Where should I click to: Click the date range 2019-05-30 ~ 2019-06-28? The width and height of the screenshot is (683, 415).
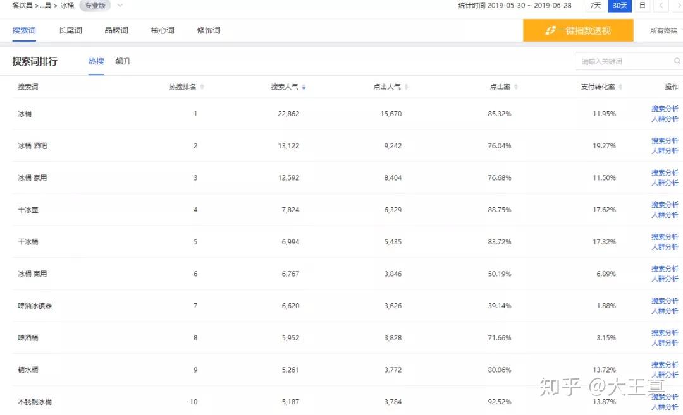coord(529,6)
